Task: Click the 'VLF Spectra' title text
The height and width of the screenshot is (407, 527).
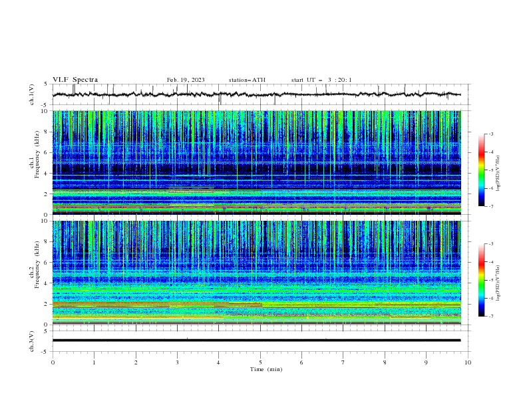Action: point(75,80)
